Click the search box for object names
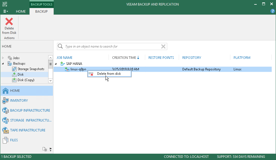The width and height of the screenshot is (276, 160). tap(112, 46)
